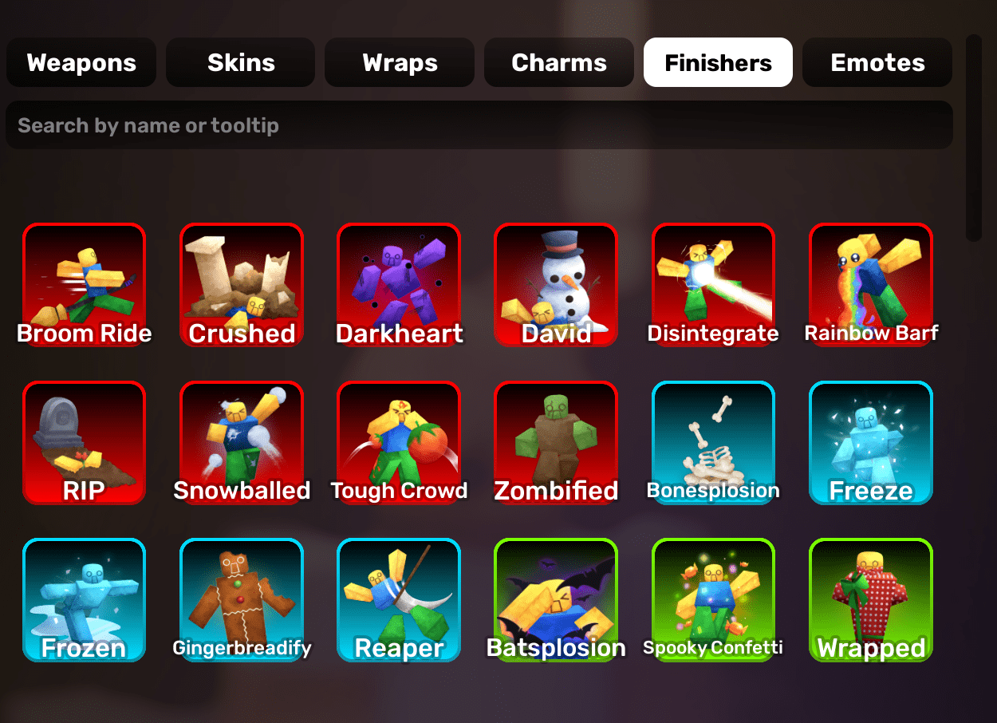Pick the Darkheart finisher

pyautogui.click(x=399, y=285)
